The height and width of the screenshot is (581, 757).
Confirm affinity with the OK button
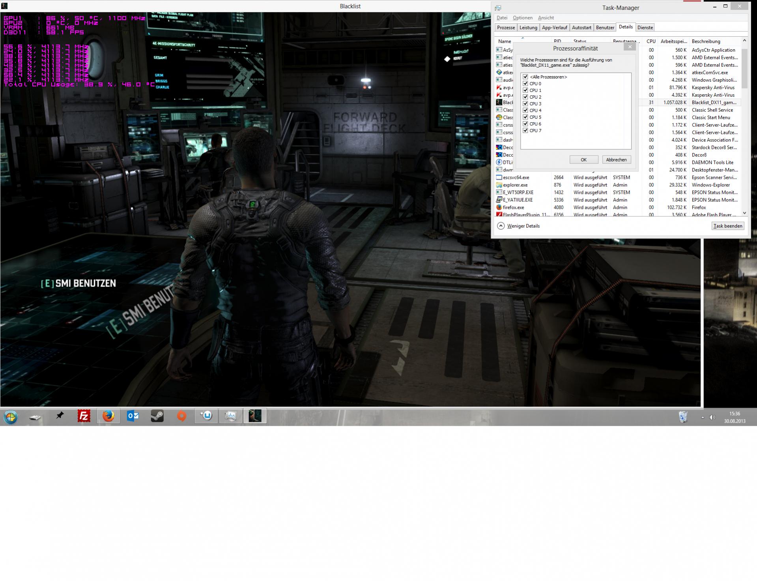click(583, 160)
